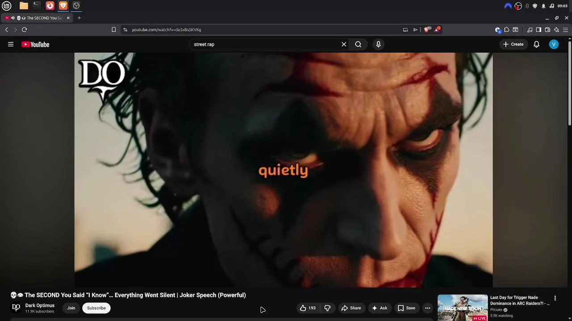Switch to OBS Studio in the panel
This screenshot has height=321, width=572.
(x=76, y=6)
